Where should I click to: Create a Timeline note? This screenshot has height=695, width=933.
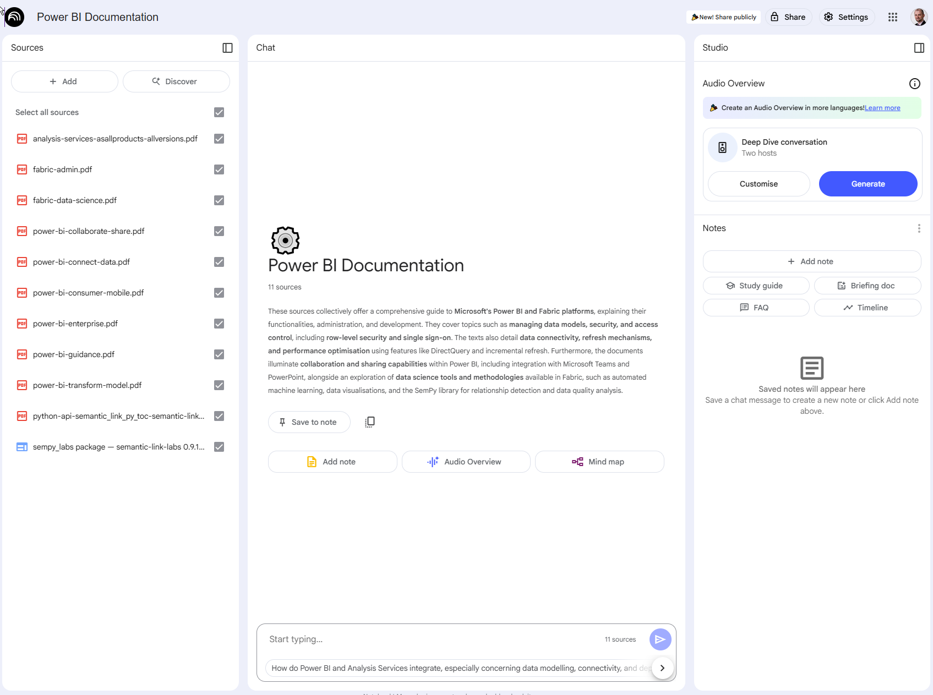[867, 308]
